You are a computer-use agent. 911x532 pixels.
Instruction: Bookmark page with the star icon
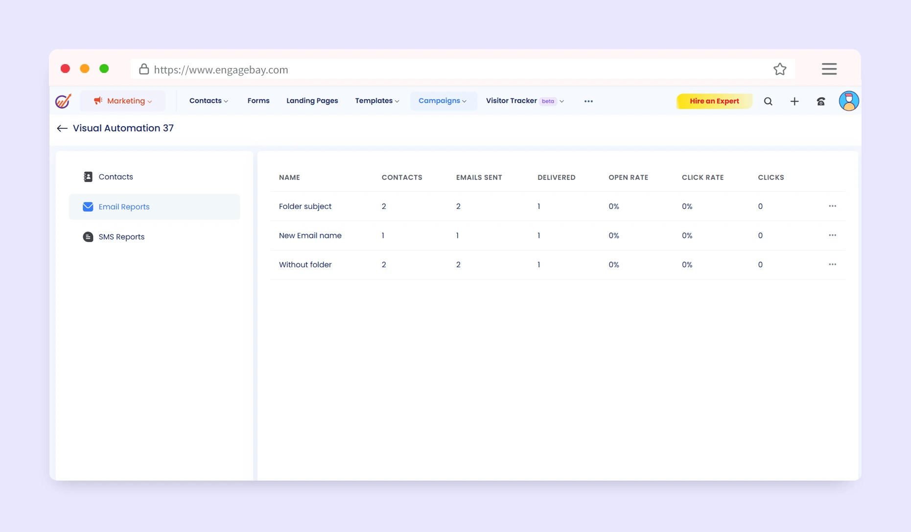780,69
